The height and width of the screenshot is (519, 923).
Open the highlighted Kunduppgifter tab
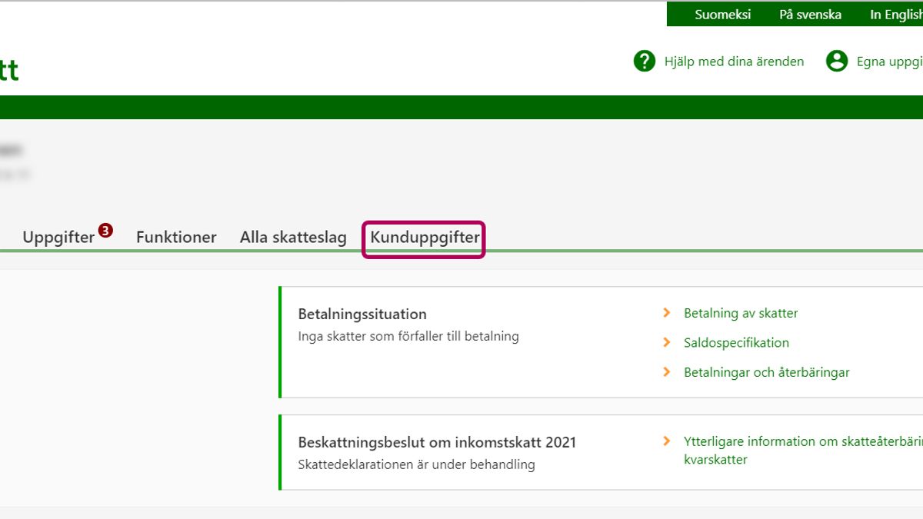pos(425,238)
